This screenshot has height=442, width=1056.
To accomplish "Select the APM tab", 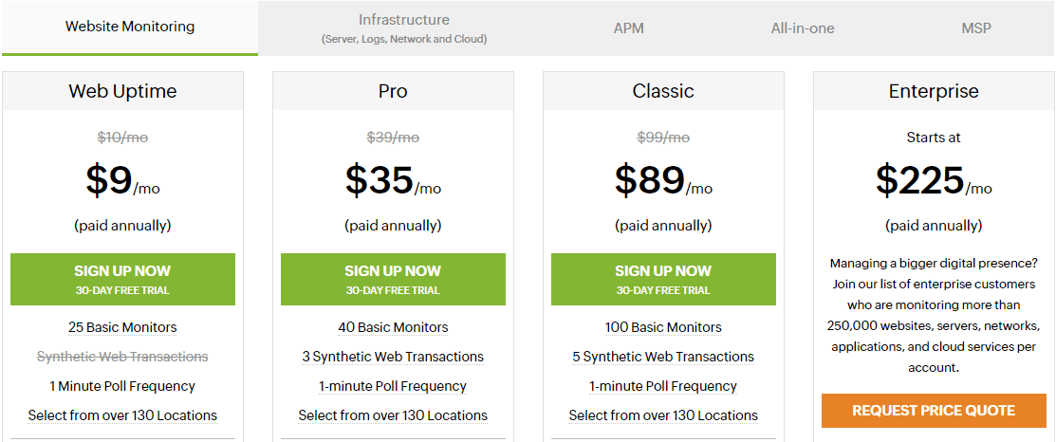I will point(628,28).
